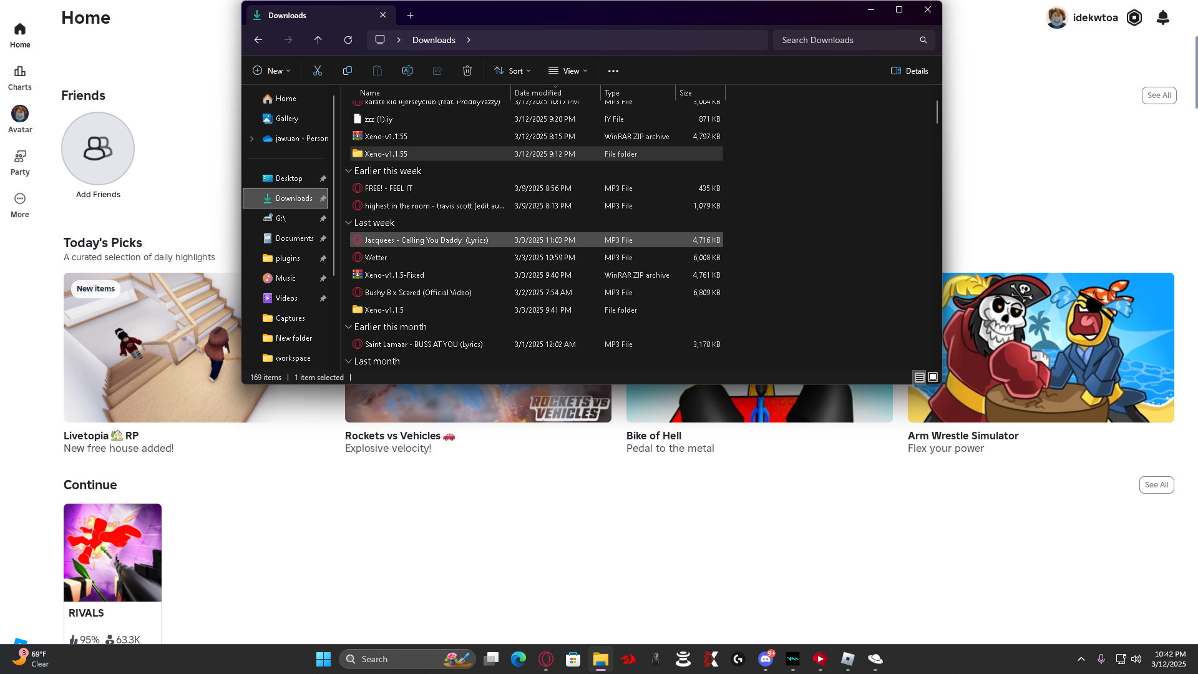Screen dimensions: 1198x674
Task: Open the Sort dropdown menu
Action: point(512,71)
